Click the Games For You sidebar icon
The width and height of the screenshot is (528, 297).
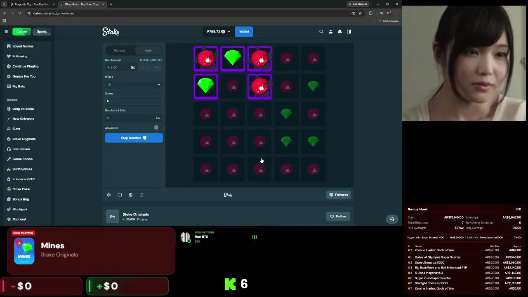click(9, 76)
